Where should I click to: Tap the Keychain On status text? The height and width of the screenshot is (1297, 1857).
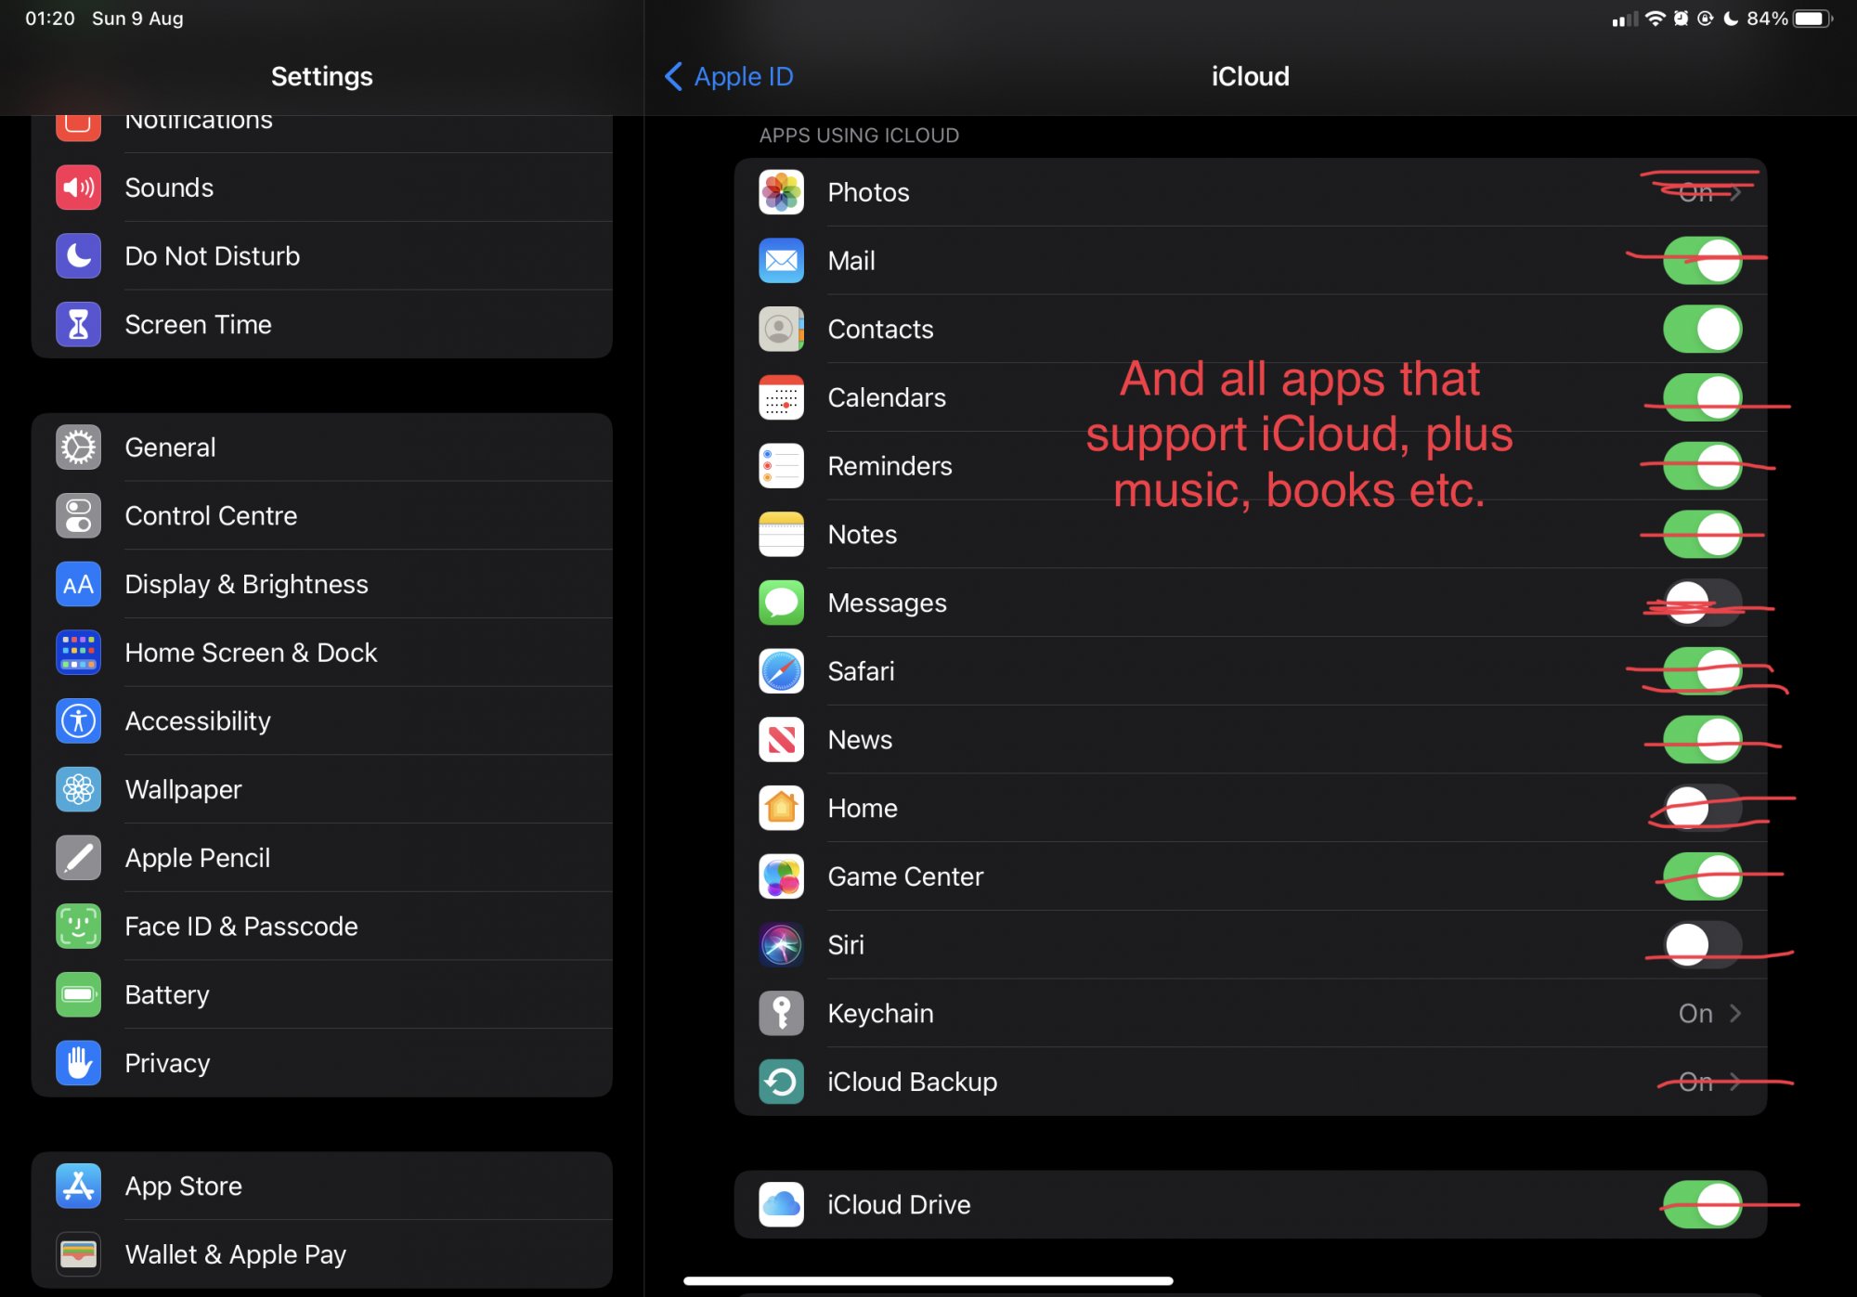coord(1695,1013)
